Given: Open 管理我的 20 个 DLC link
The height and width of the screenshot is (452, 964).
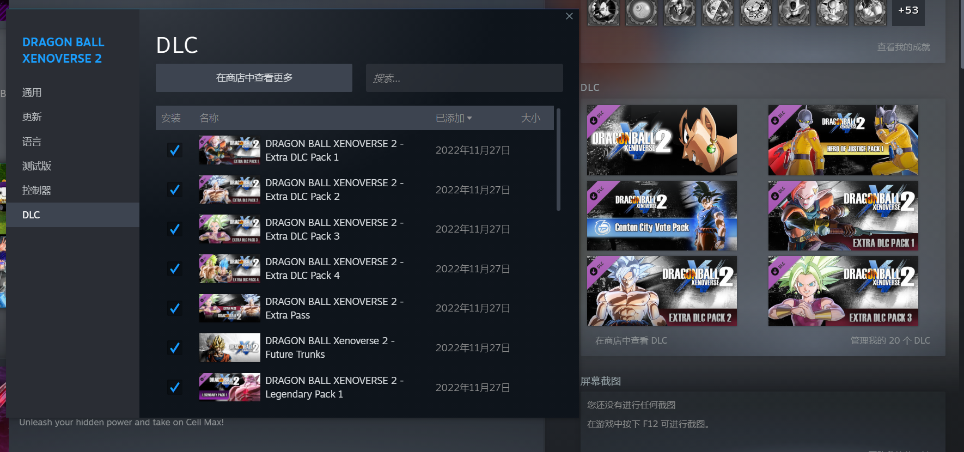Looking at the screenshot, I should tap(890, 341).
